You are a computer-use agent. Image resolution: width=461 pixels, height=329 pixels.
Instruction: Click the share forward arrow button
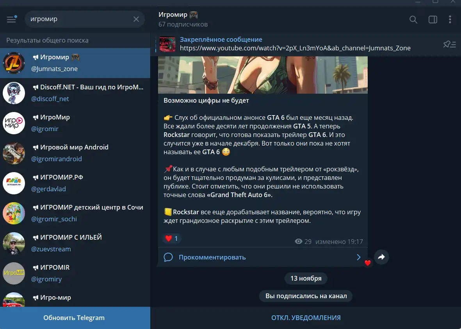click(381, 257)
